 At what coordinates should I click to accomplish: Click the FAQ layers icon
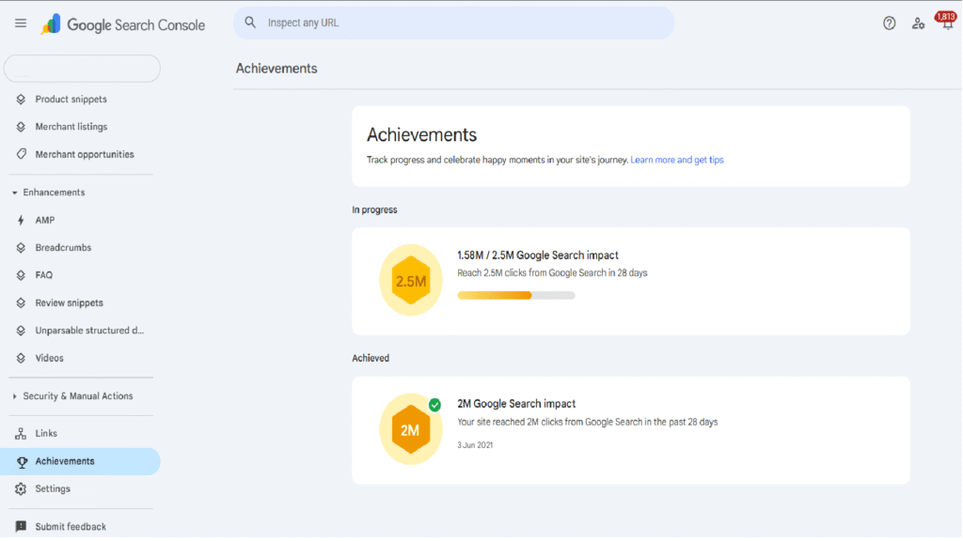click(x=21, y=275)
